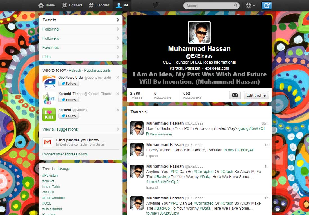Click the Edit profile button
Viewport: 309px width, 215px height.
pos(256,95)
